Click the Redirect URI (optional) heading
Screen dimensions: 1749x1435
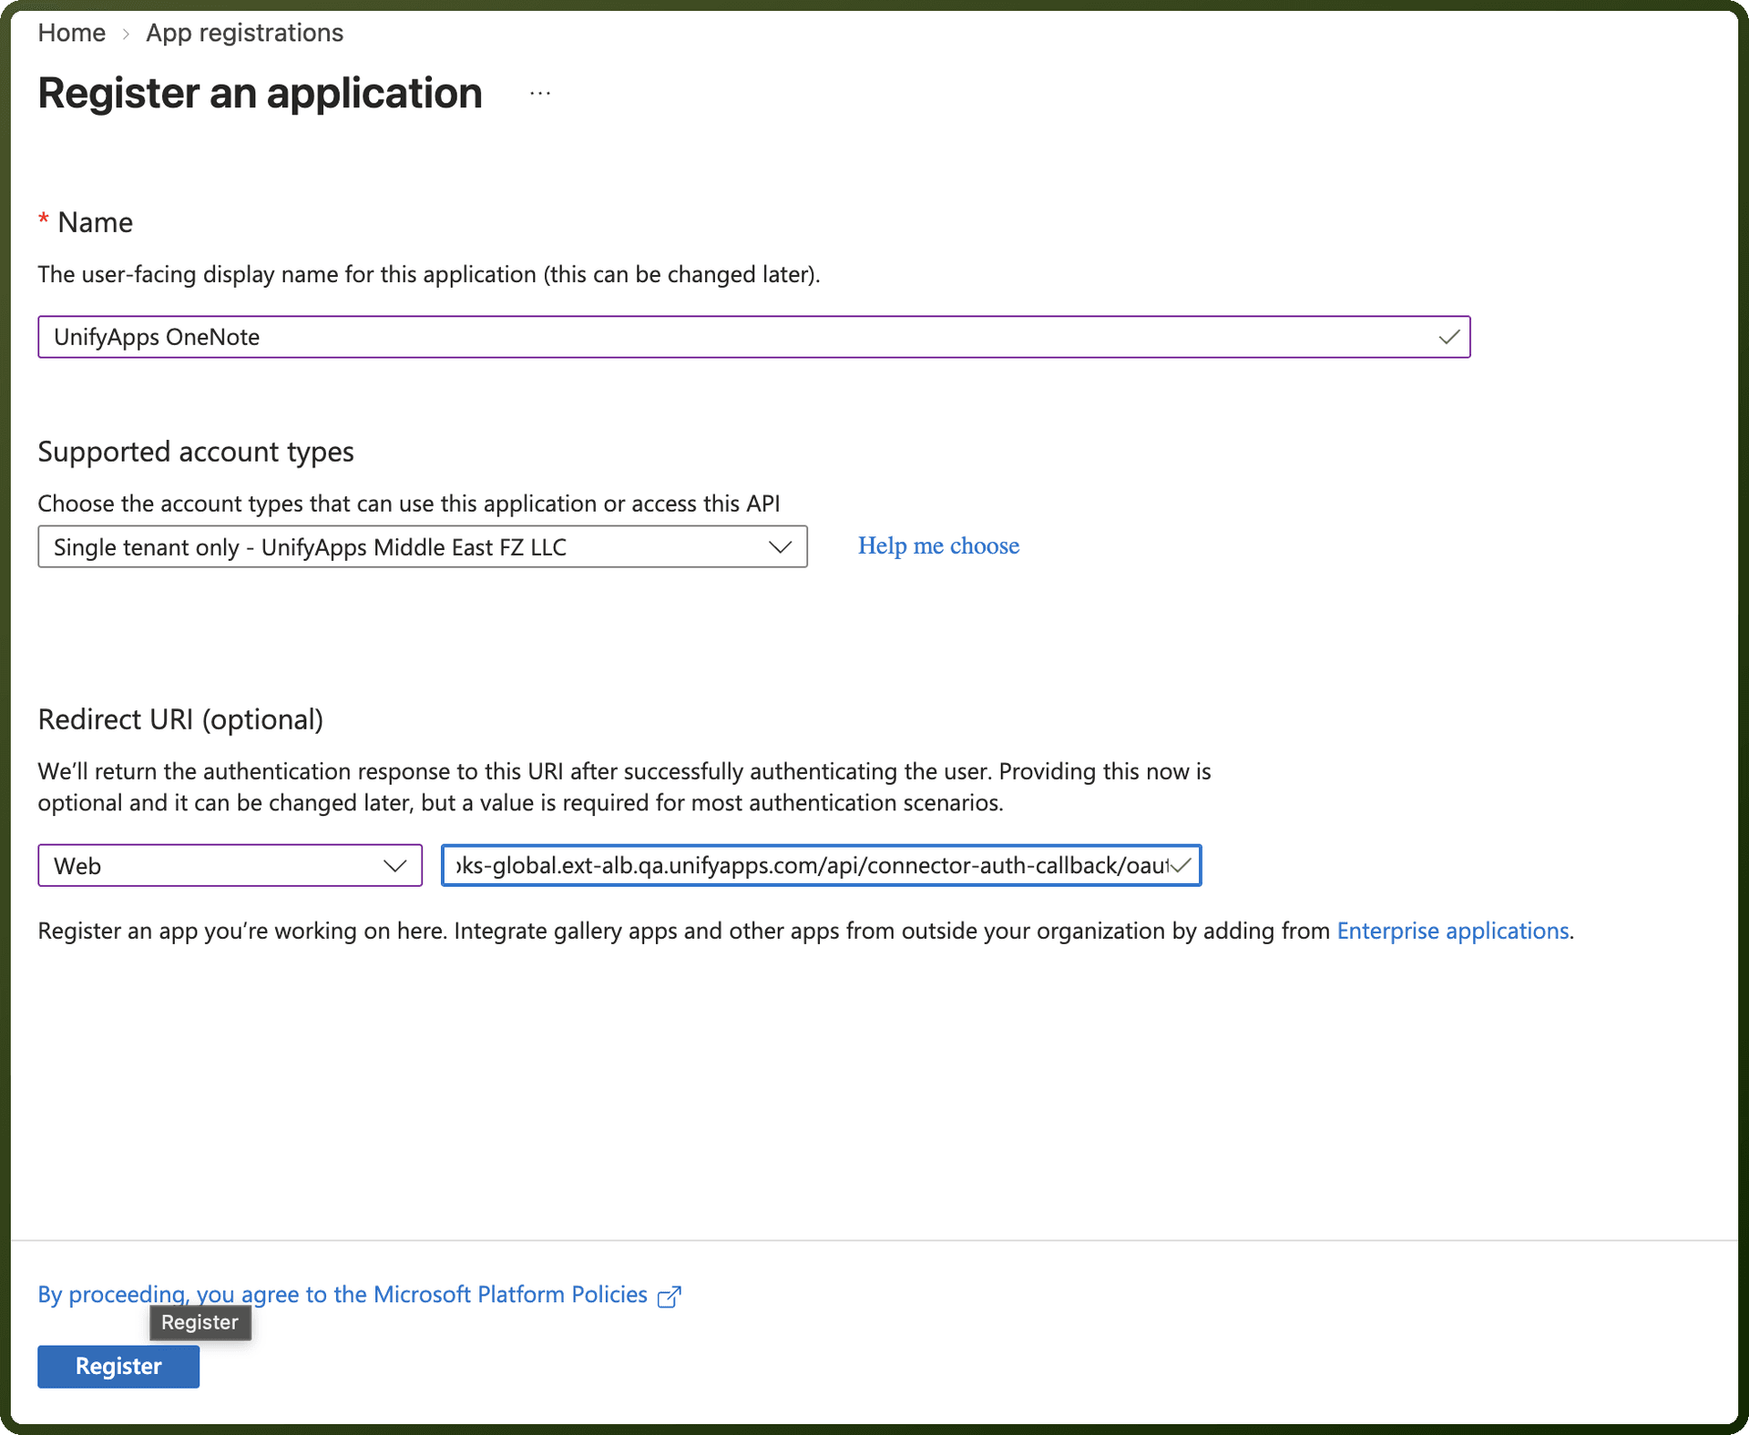180,719
